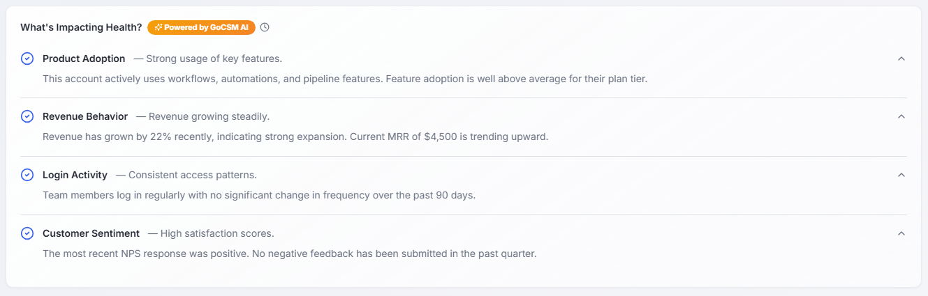
Task: Click the text mentioning MRR of $4,500
Action: (x=295, y=137)
